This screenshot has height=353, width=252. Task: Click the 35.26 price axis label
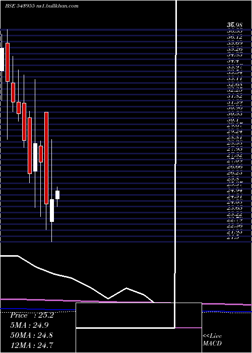click(x=234, y=49)
